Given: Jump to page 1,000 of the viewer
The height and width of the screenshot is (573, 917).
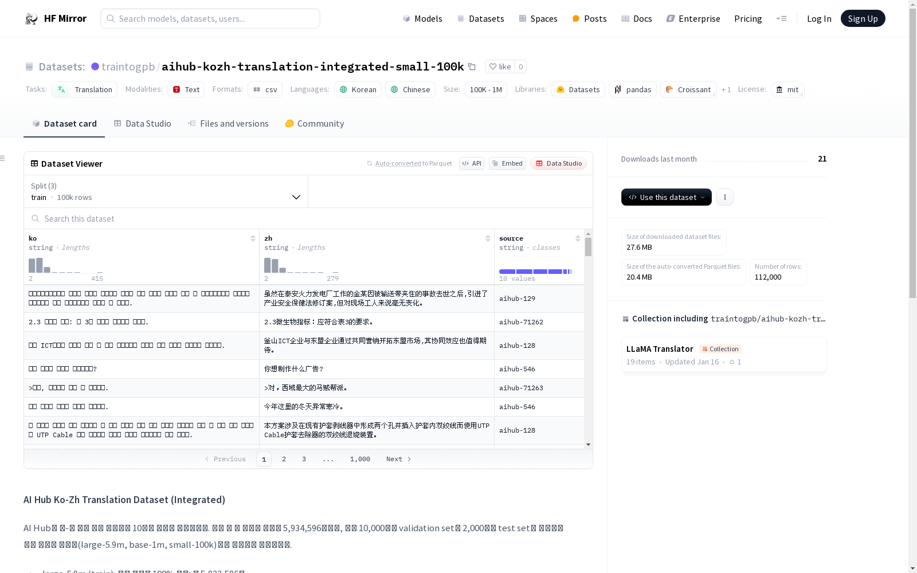Looking at the screenshot, I should pyautogui.click(x=360, y=459).
